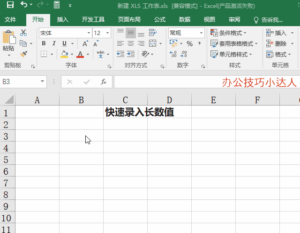This screenshot has width=300, height=233.
Task: Open alignment settings dialog launcher
Action: tap(162, 66)
